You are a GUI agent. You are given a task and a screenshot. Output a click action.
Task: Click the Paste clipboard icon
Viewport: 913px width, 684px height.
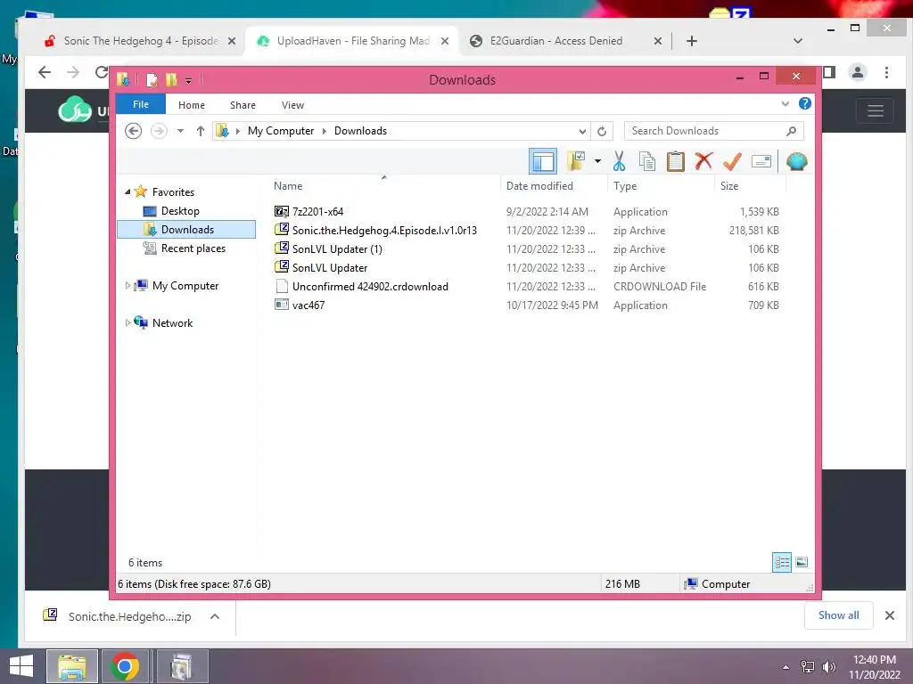[x=676, y=161]
